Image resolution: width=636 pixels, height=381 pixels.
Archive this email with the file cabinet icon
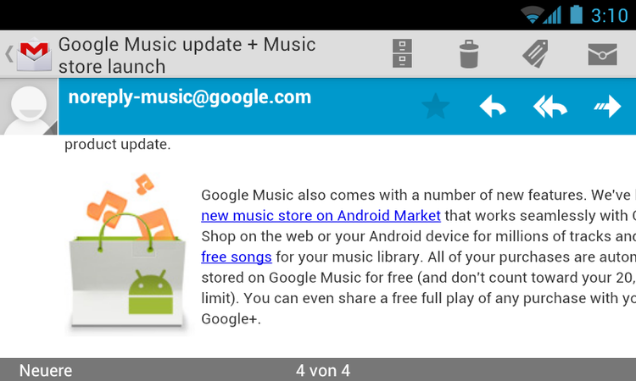tap(402, 53)
